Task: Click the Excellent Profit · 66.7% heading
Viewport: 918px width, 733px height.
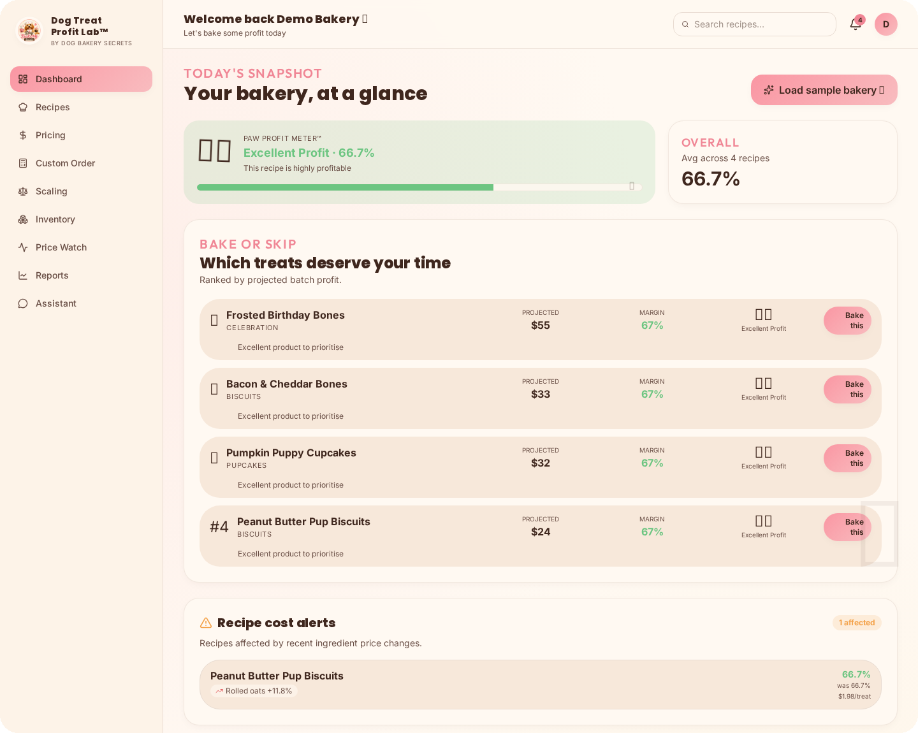Action: coord(309,153)
